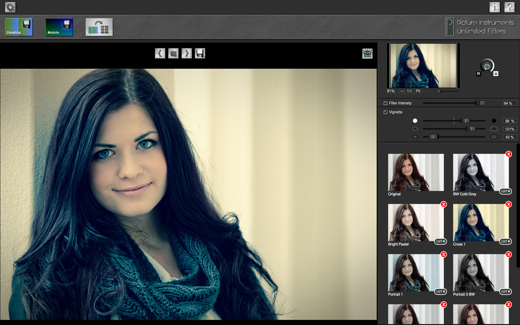The height and width of the screenshot is (325, 520).
Task: Delete the Cross 1 filter
Action: 509,204
